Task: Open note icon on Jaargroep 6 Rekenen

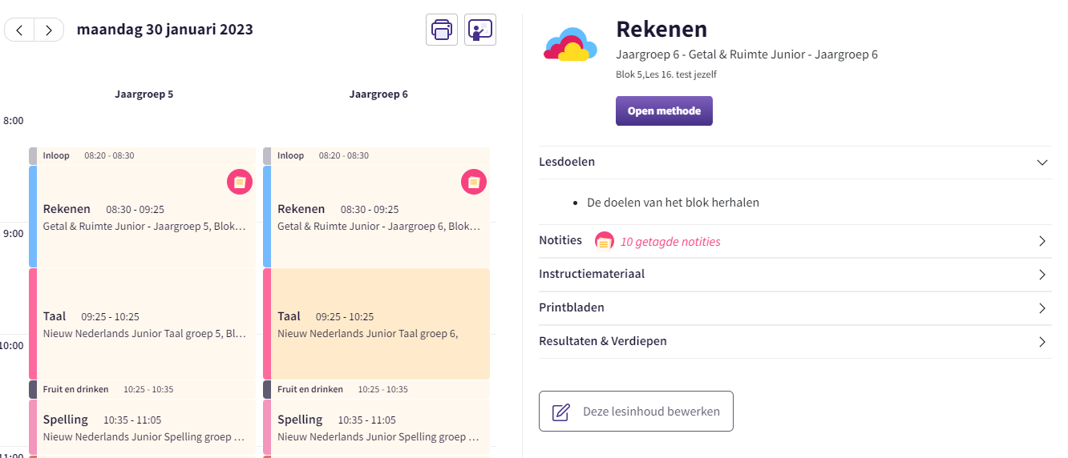Action: click(x=473, y=182)
